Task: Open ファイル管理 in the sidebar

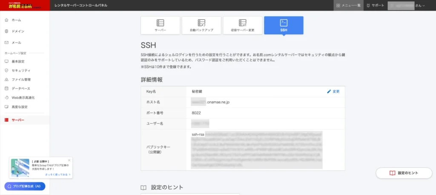Action: (x=21, y=79)
